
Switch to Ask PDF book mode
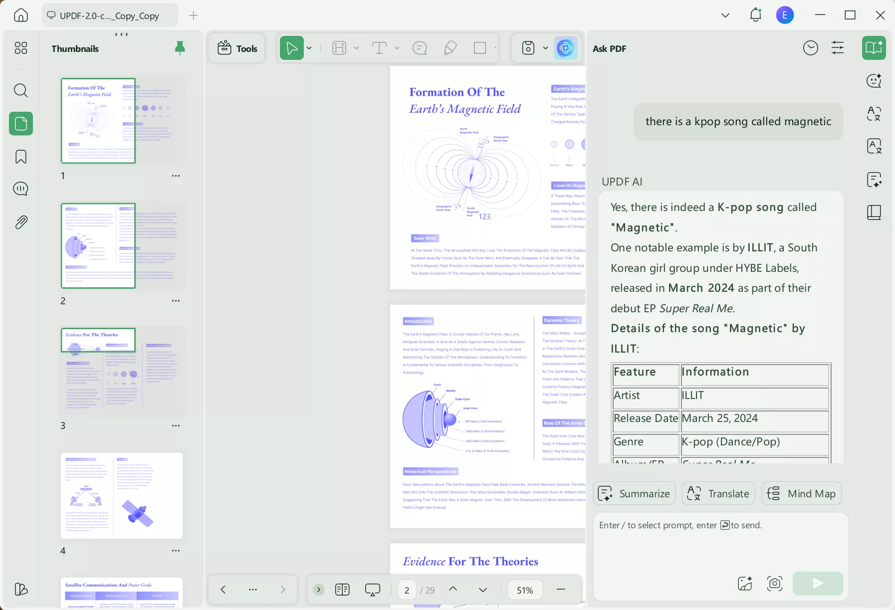click(x=874, y=48)
